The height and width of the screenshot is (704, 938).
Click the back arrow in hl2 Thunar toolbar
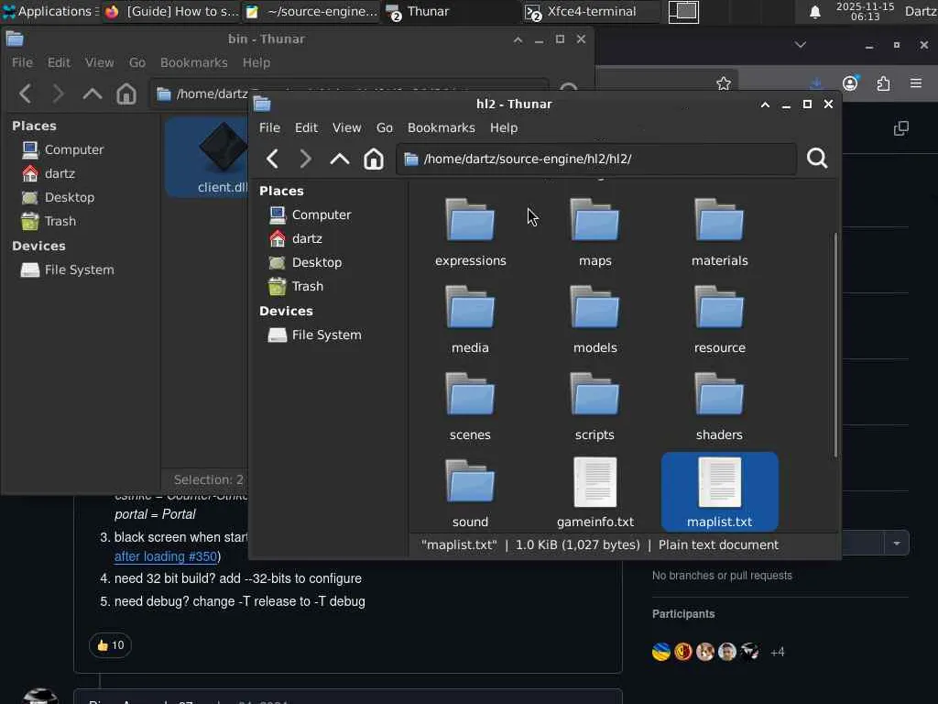coord(272,159)
